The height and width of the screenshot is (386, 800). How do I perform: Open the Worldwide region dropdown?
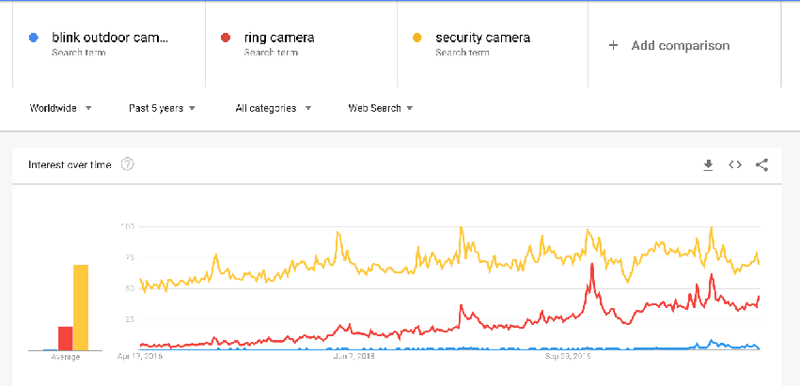(x=60, y=108)
